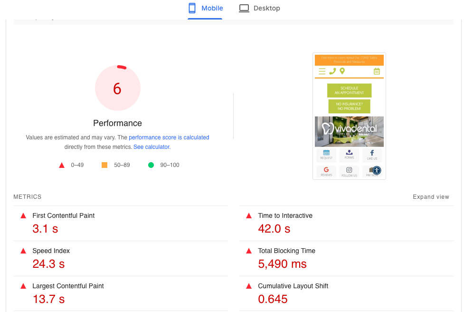Click the red triangle beside Cumulative Layout Shift

(249, 286)
